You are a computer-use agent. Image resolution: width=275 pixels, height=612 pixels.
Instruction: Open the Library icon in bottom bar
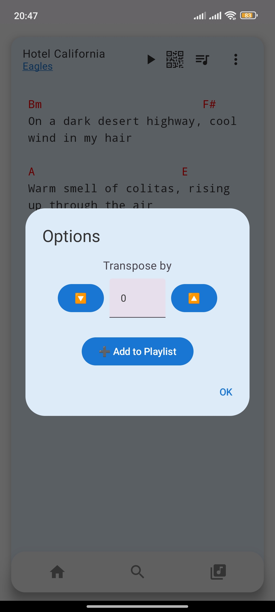pos(218,571)
